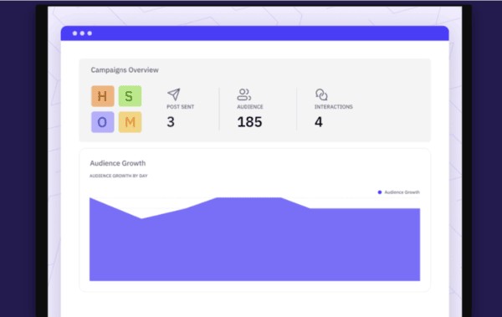Click the Campaigns Overview heading
This screenshot has height=317, width=502.
[x=125, y=70]
